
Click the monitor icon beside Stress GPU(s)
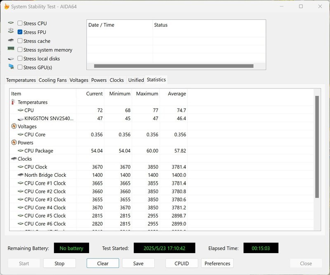click(11, 67)
